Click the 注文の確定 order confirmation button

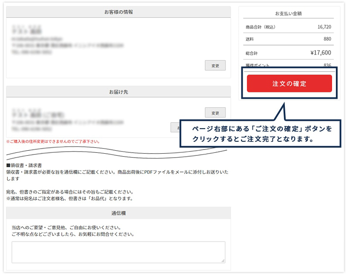[289, 84]
